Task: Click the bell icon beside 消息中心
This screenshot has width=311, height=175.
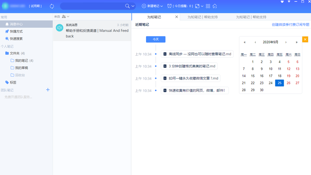Action: pyautogui.click(x=7, y=24)
